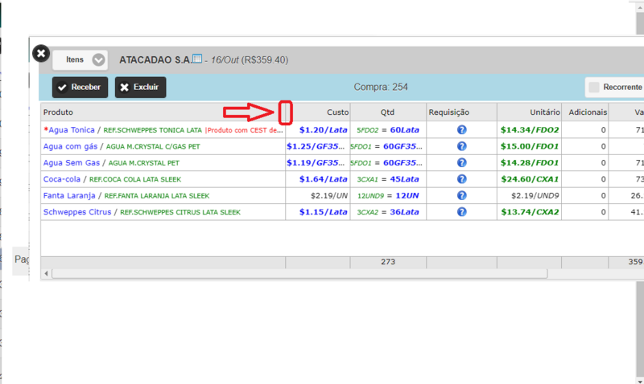Open the Schweppes Citrus product link
This screenshot has width=644, height=384.
click(x=77, y=212)
